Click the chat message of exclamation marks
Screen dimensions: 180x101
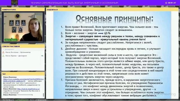[x=25, y=95]
